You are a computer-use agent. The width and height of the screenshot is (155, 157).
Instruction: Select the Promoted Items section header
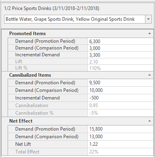point(28,34)
